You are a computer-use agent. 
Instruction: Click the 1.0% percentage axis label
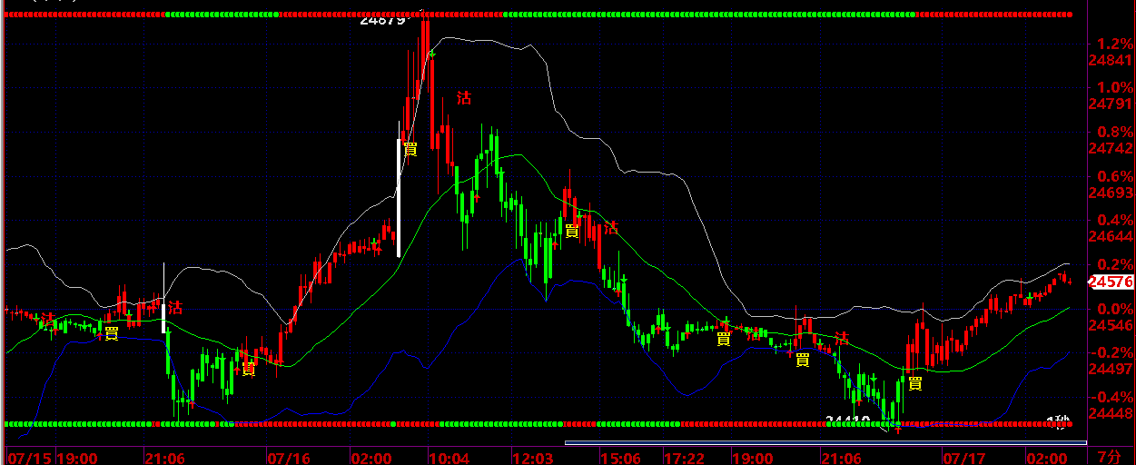tap(1114, 88)
